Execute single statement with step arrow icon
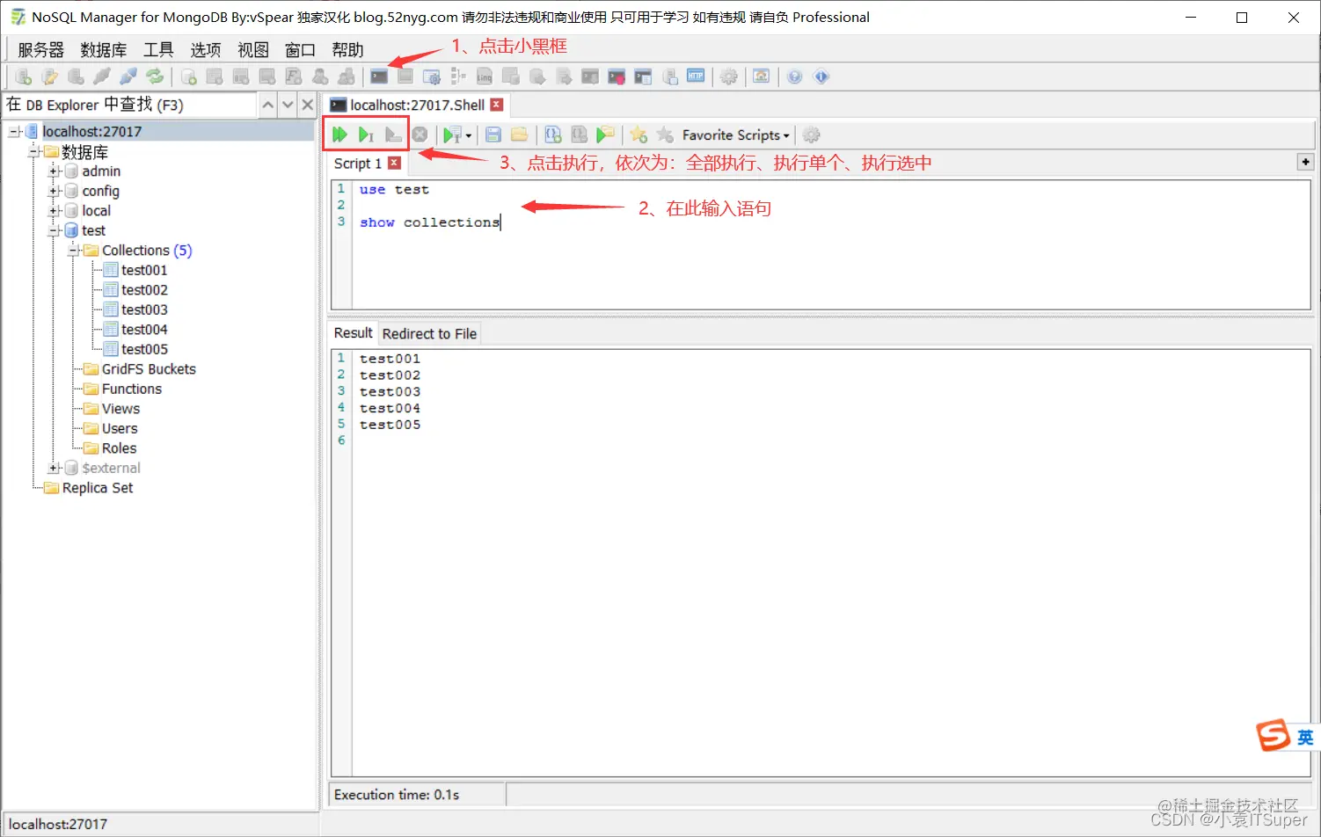 366,135
